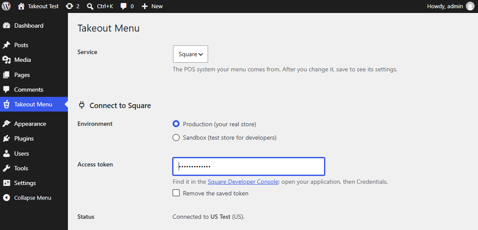This screenshot has height=230, width=478.
Task: Open the Appearance menu label
Action: [30, 124]
